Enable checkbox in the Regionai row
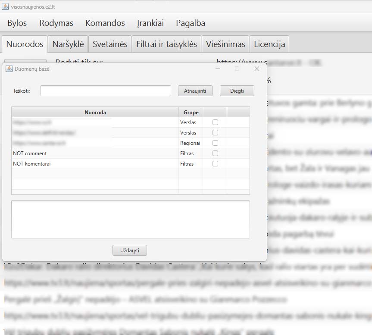 [x=215, y=143]
